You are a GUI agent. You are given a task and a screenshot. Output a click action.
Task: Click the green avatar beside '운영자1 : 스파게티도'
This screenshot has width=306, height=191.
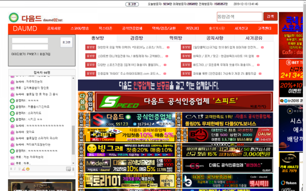pos(12,113)
